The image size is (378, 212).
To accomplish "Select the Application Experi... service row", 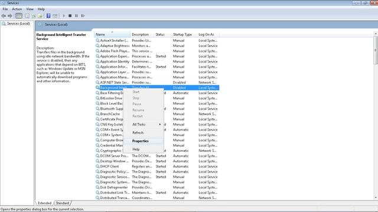I will click(157, 57).
